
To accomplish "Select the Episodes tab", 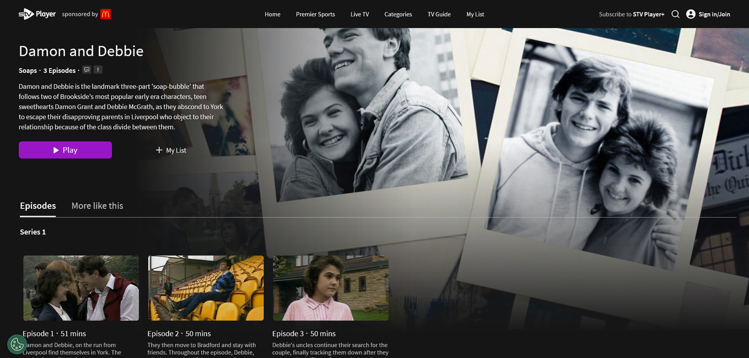I will click(x=38, y=206).
